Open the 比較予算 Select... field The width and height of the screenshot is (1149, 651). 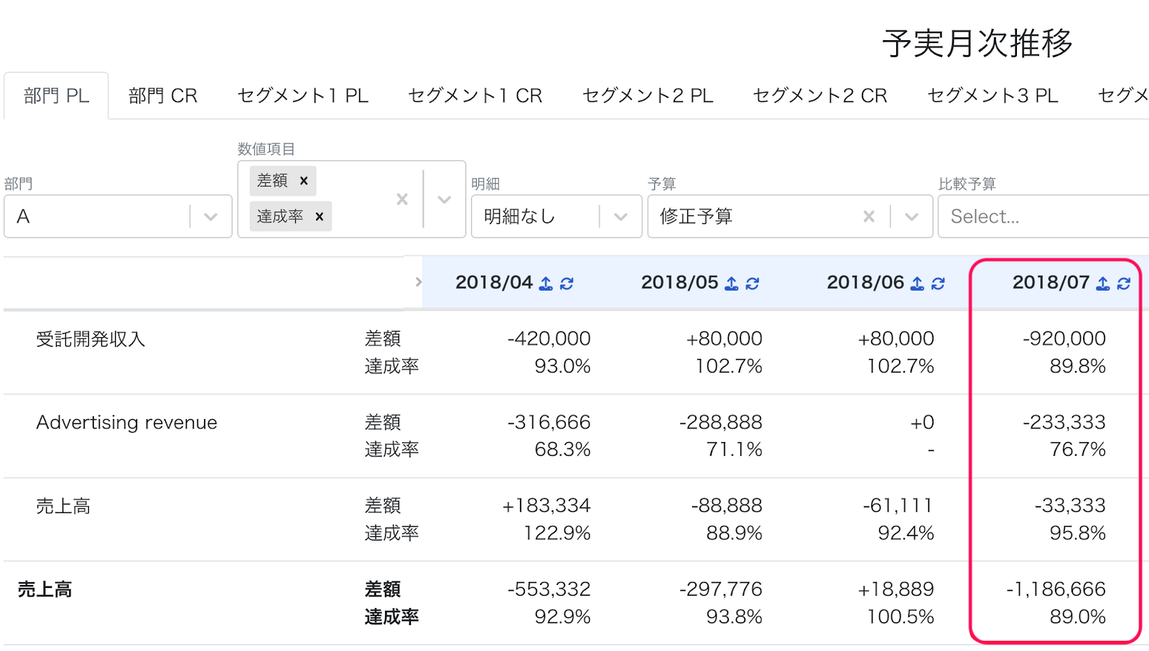[1043, 216]
